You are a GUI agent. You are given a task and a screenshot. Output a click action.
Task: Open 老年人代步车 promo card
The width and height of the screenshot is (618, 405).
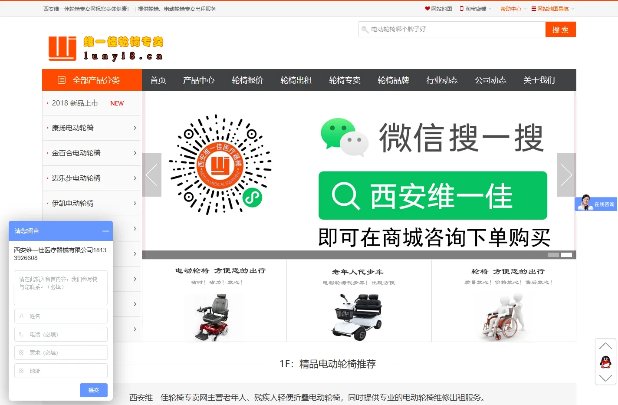(x=359, y=301)
